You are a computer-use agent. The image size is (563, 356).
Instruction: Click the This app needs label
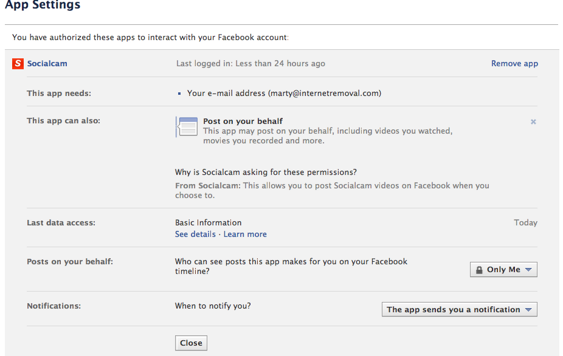click(x=59, y=94)
